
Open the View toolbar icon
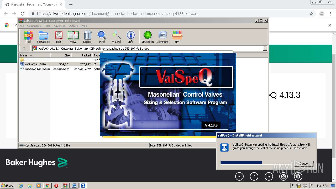coord(73,37)
